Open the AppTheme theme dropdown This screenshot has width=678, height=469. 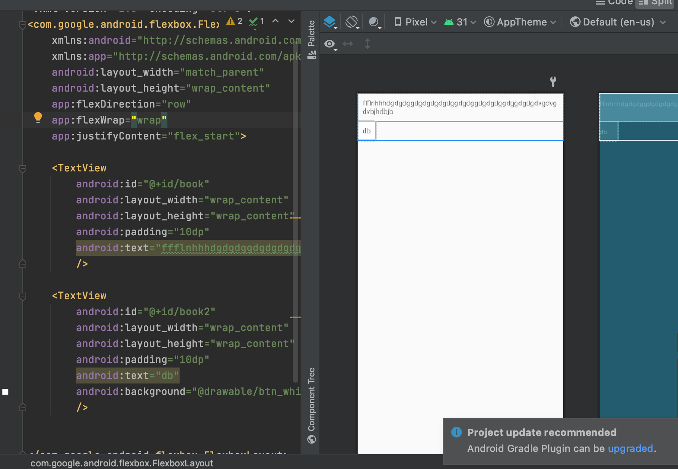tap(520, 22)
